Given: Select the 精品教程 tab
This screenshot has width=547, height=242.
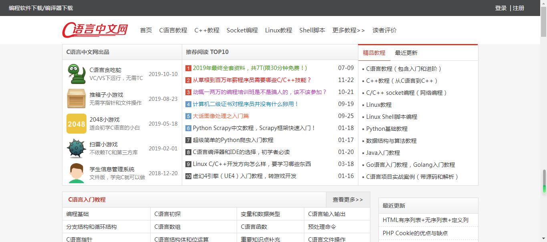Looking at the screenshot, I should 374,53.
